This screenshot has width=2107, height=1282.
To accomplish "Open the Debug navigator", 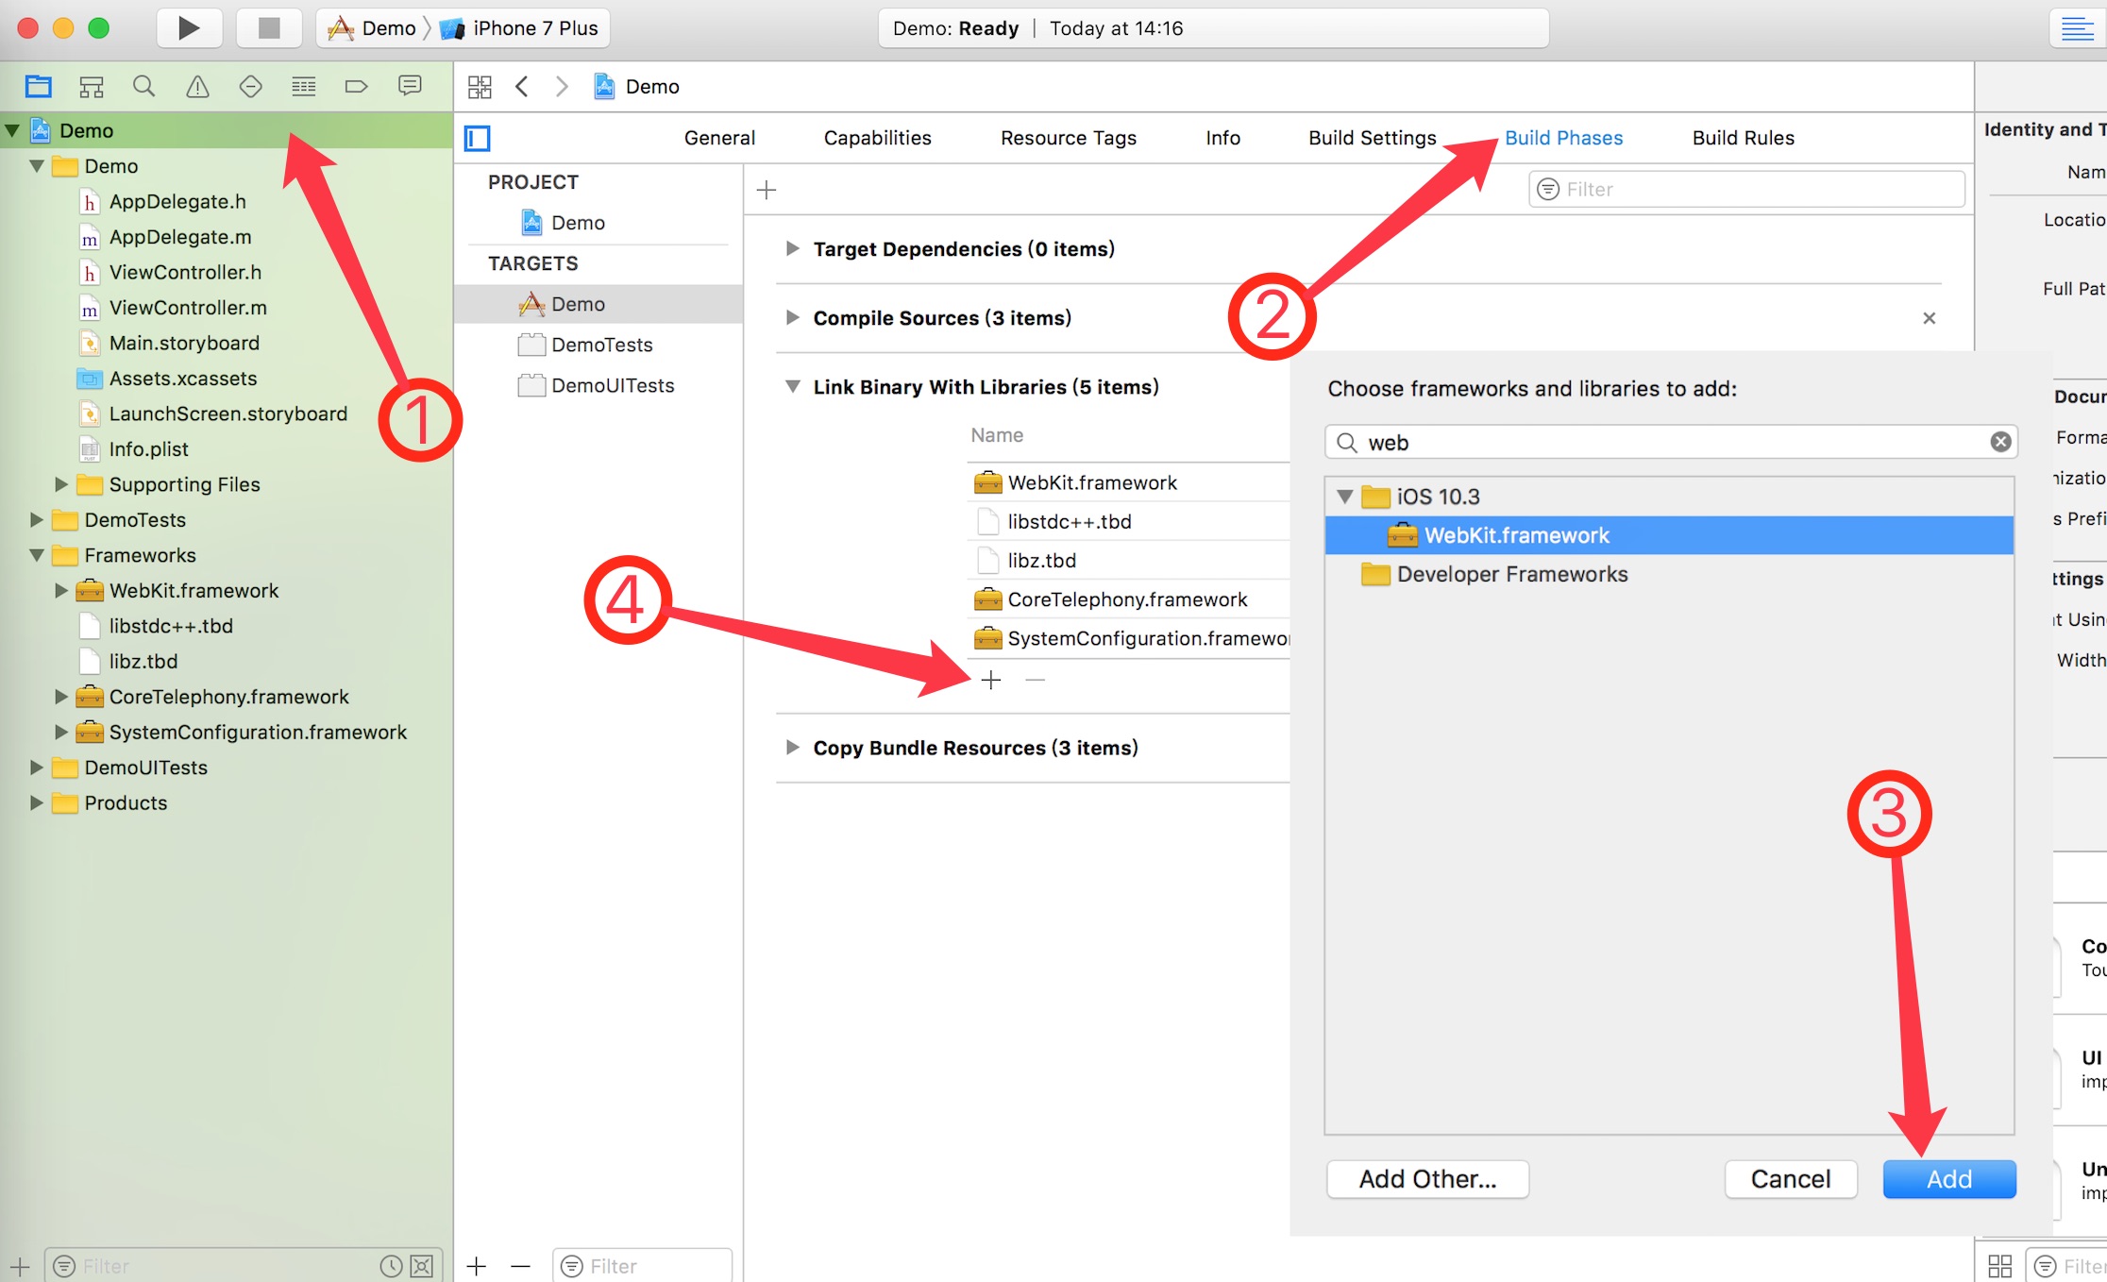I will [x=303, y=87].
